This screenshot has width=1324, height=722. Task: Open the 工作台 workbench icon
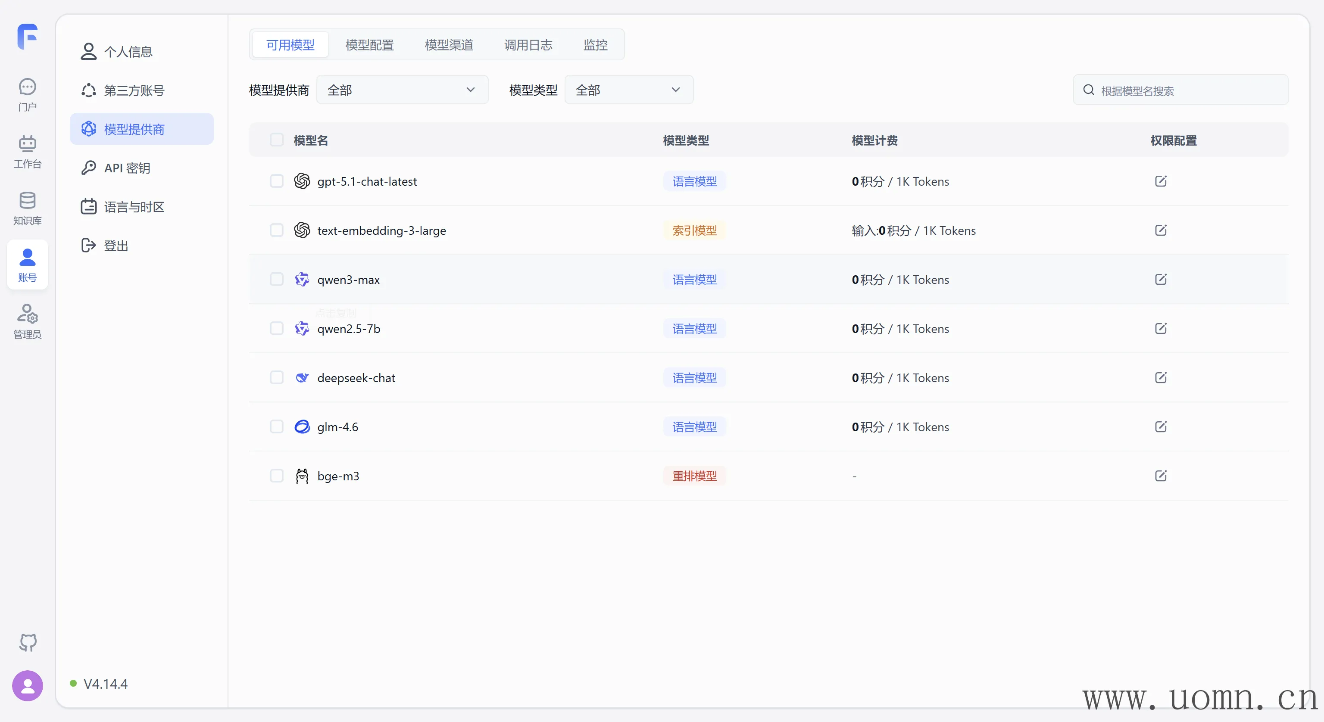tap(28, 152)
